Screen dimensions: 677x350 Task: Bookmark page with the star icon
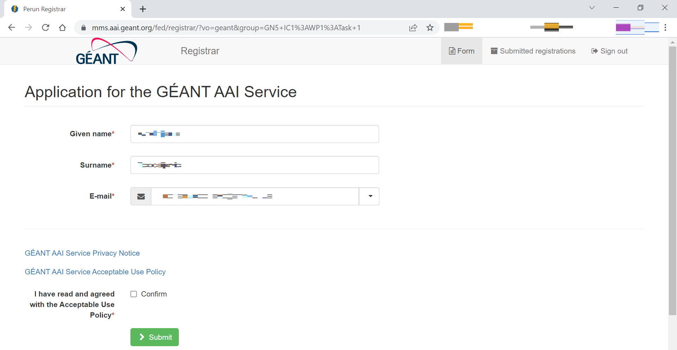tap(430, 27)
